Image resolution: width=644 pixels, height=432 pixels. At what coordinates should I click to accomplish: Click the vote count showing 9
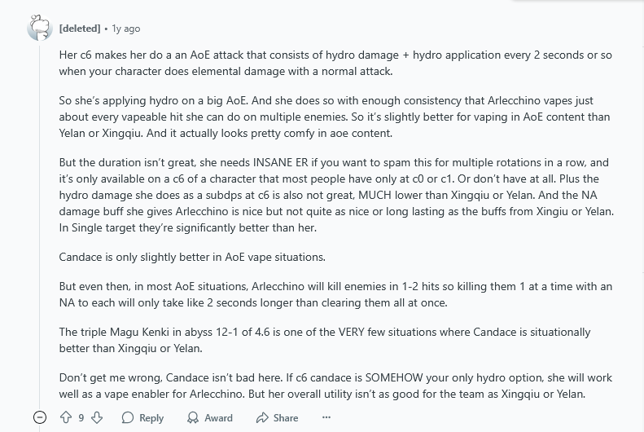point(81,418)
